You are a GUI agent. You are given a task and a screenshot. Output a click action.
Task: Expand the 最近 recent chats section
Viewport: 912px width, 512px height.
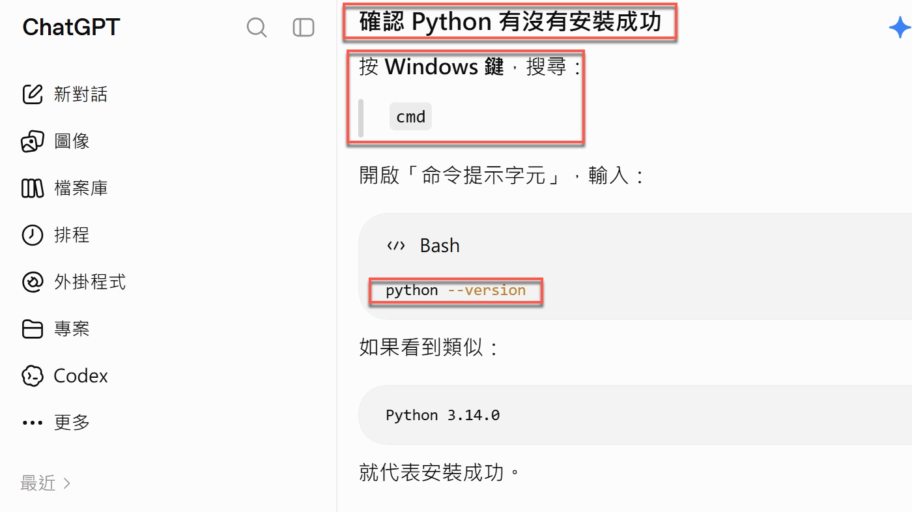coord(46,483)
